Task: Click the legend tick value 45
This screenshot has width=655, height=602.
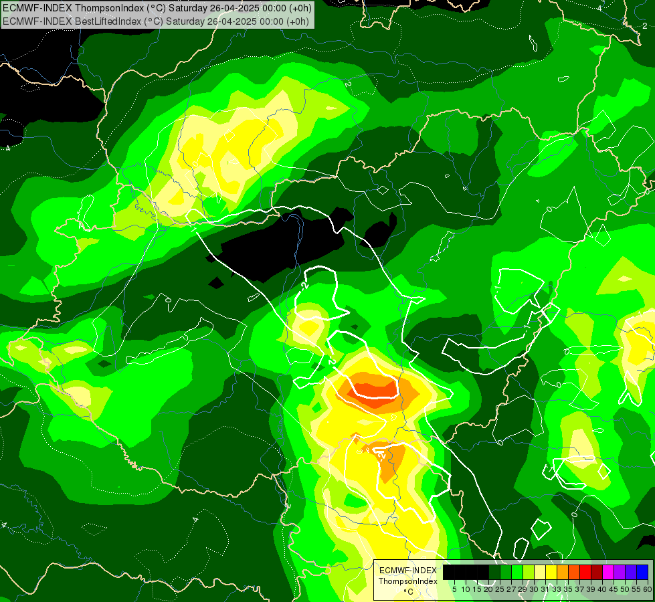Action: [x=614, y=589]
